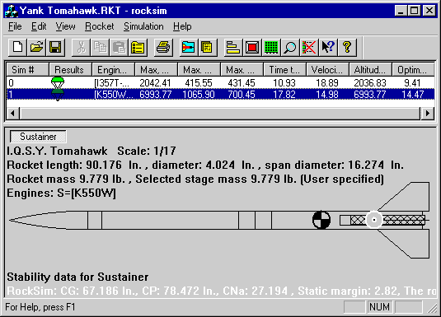Open the Help menu

point(182,26)
